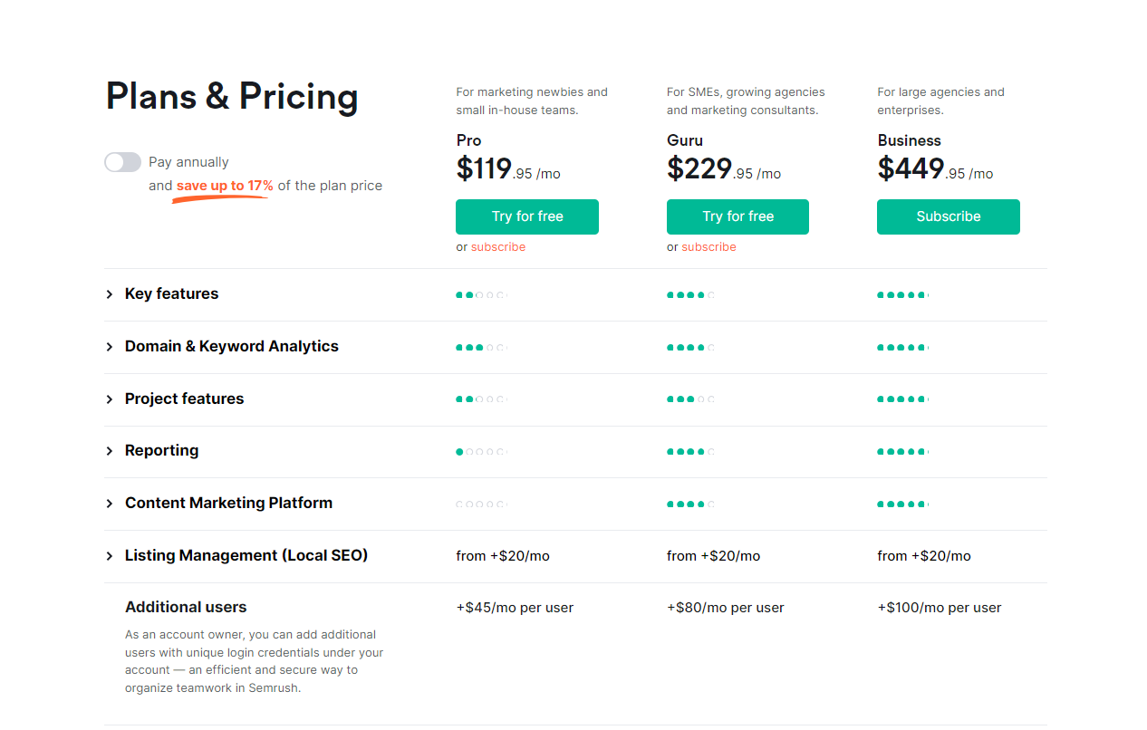Viewport: 1147px width, 730px height.
Task: Click Guru rating dots for Content Marketing Platform
Action: (690, 504)
